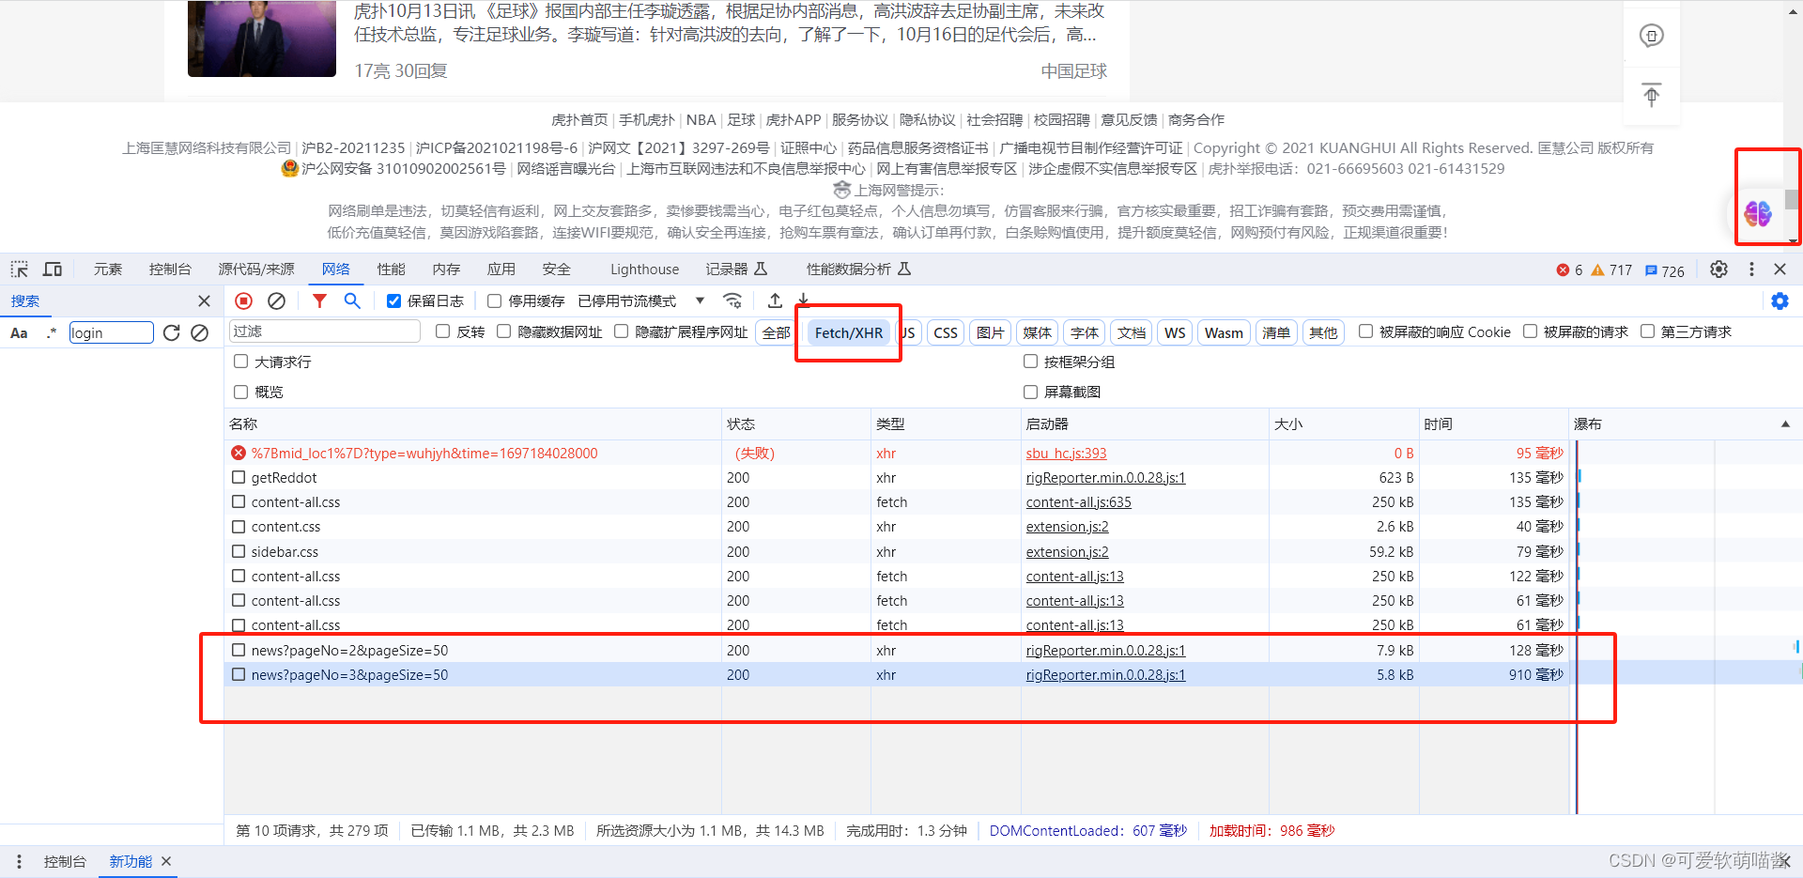The height and width of the screenshot is (878, 1803).
Task: Select request news?pageNo=3&pageSize=50
Action: pos(896,674)
